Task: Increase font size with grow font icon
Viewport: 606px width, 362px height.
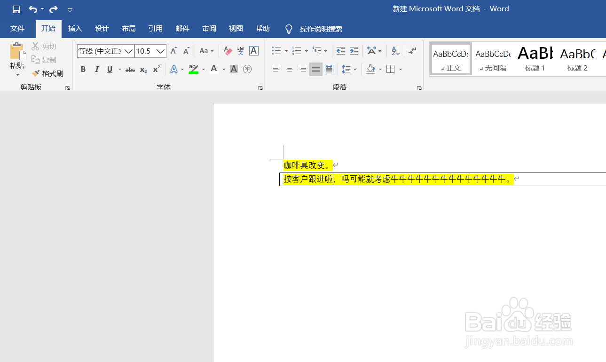Action: pos(173,51)
